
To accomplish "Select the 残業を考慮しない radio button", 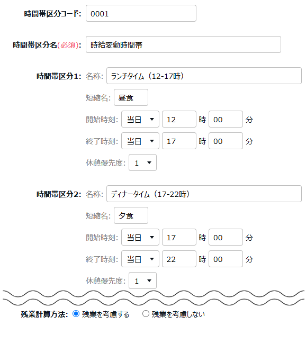I will (146, 314).
